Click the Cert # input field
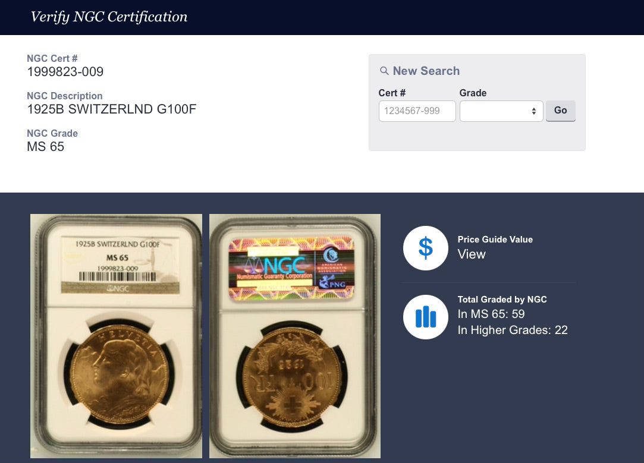The image size is (644, 463). pyautogui.click(x=417, y=111)
